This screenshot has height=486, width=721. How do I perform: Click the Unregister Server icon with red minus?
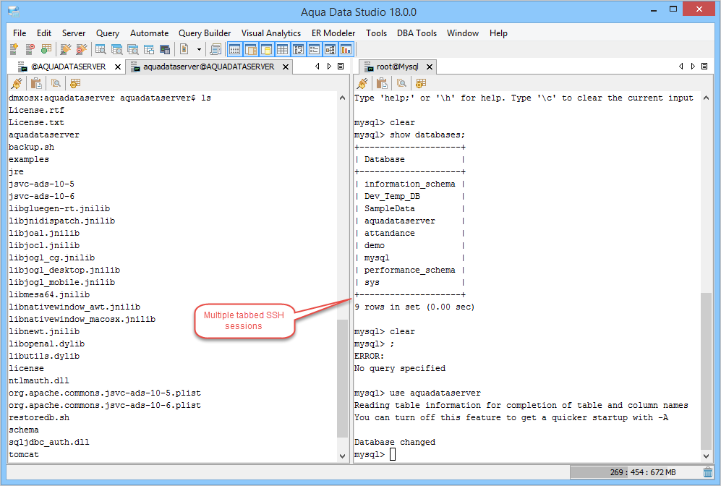coord(30,49)
